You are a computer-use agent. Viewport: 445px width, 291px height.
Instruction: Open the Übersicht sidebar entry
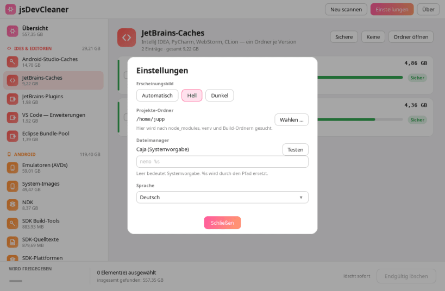53,31
